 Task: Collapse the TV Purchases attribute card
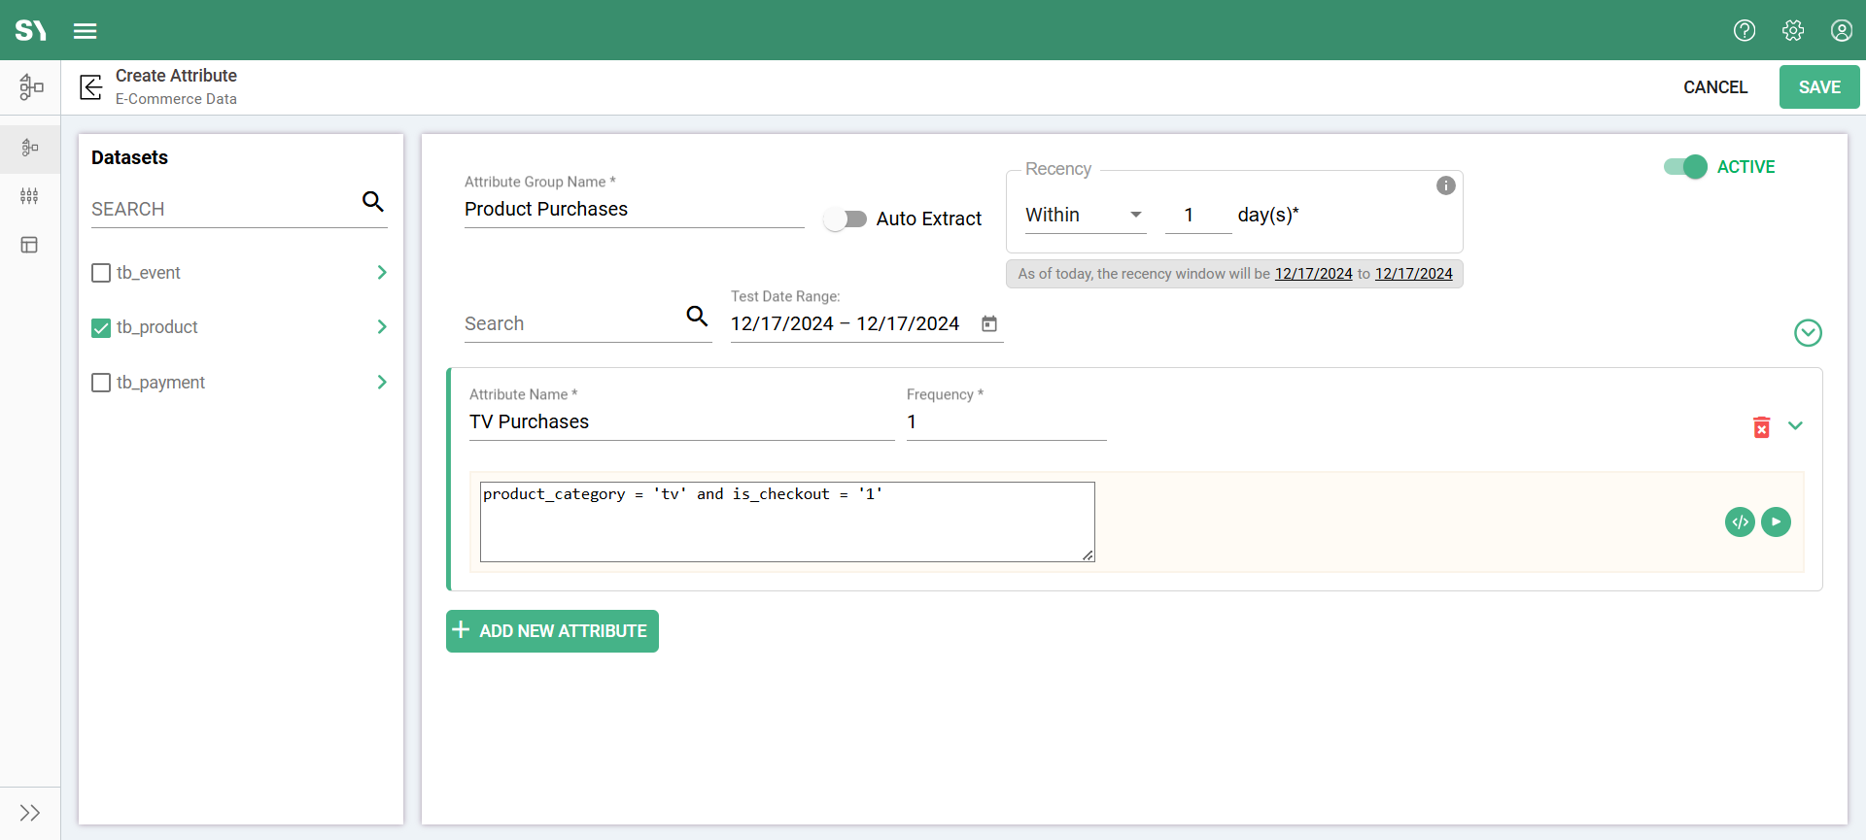click(1795, 426)
